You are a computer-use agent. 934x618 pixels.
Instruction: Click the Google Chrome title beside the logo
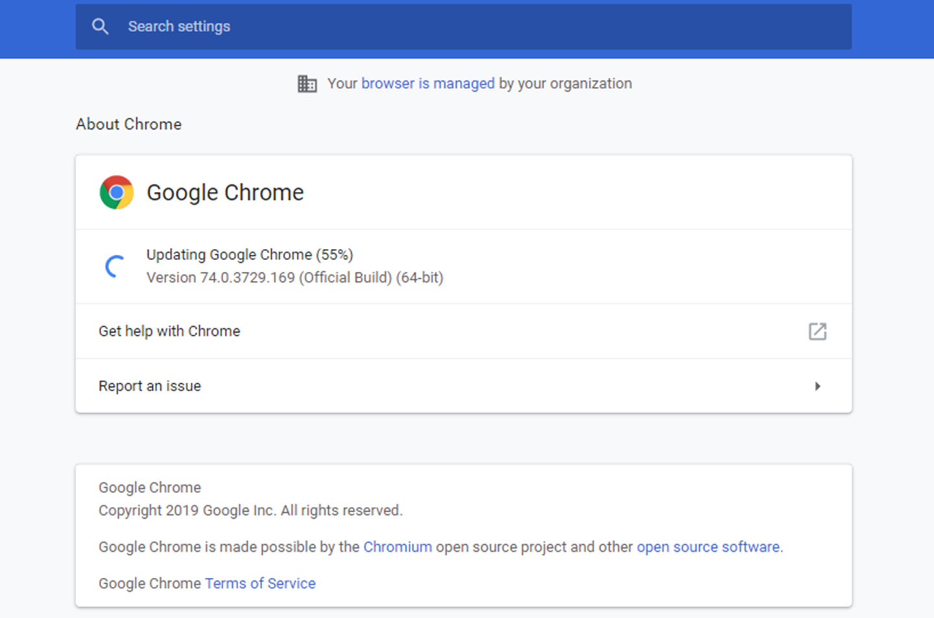point(225,193)
